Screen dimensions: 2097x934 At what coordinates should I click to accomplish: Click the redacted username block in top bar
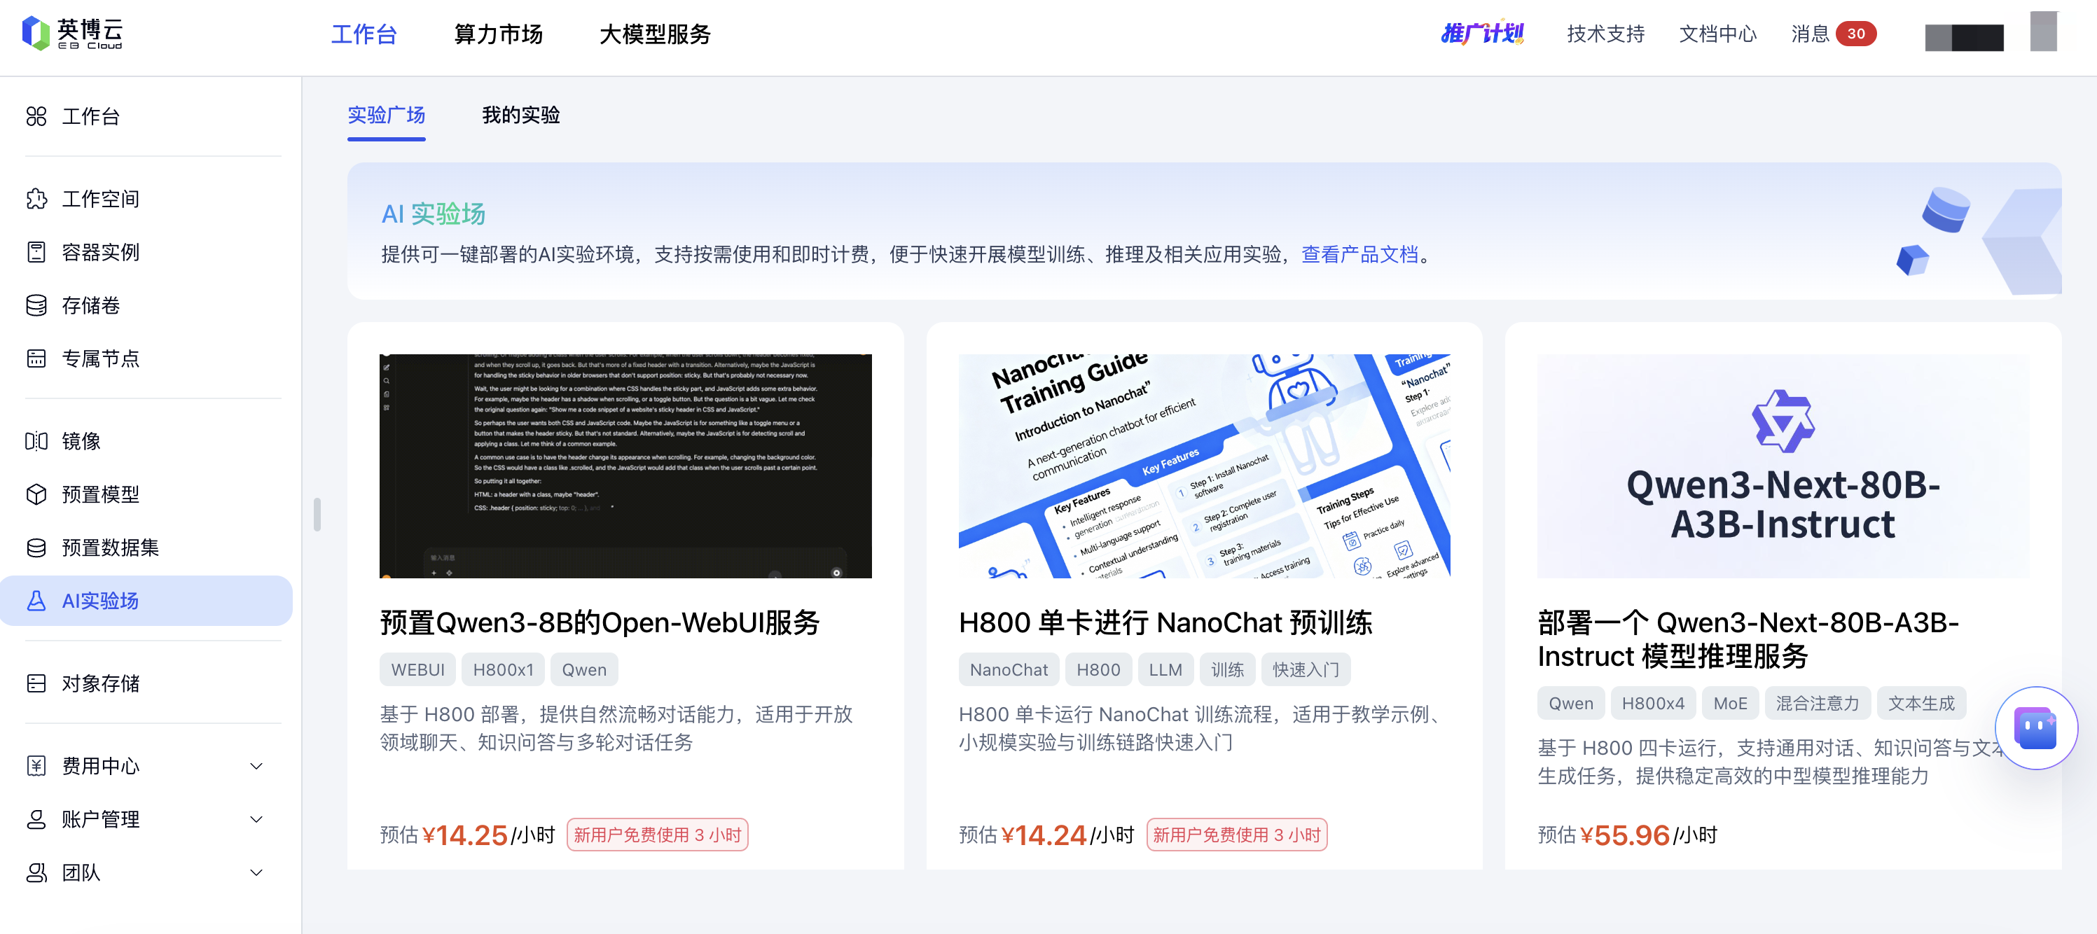(1963, 37)
